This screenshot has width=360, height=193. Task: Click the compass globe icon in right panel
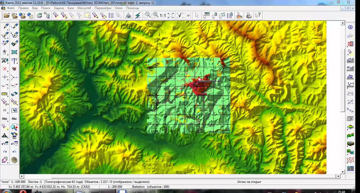[x=350, y=27]
